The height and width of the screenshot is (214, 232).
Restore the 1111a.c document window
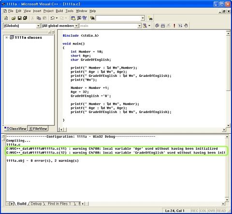tap(224, 11)
